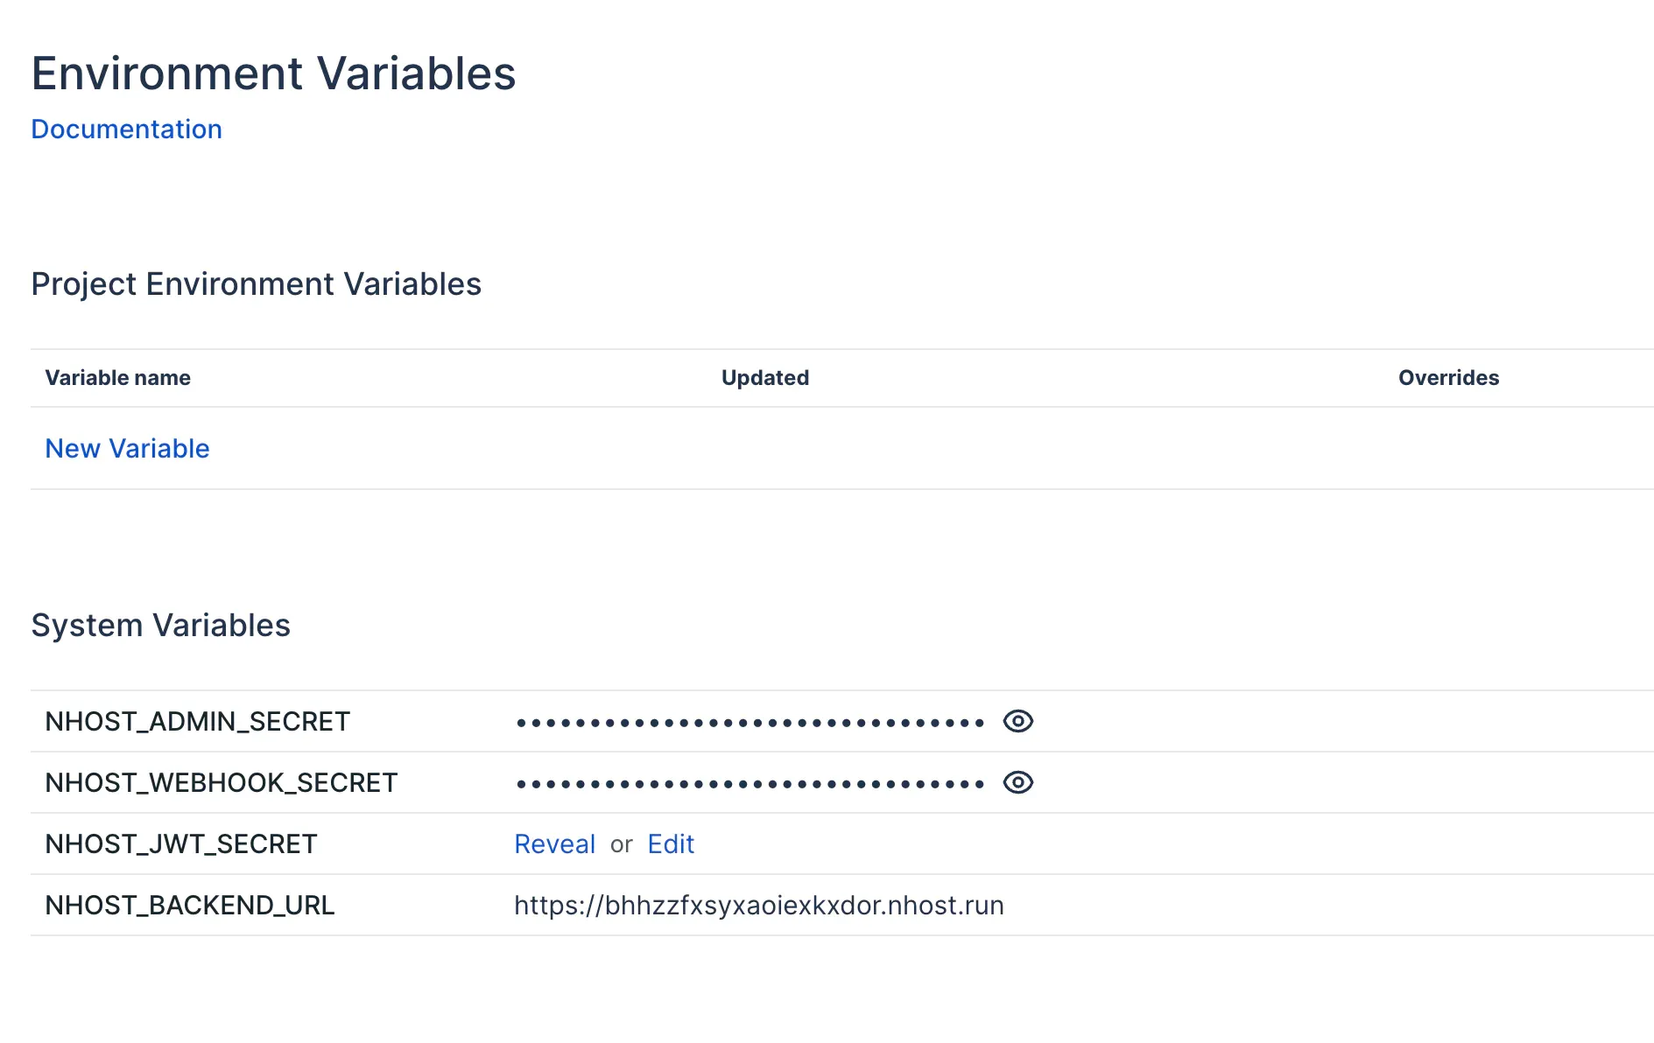Create a New Variable
This screenshot has width=1654, height=1043.
[x=127, y=448]
